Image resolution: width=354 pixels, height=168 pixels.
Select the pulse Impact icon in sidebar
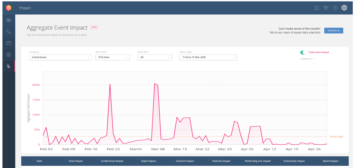coord(8,66)
